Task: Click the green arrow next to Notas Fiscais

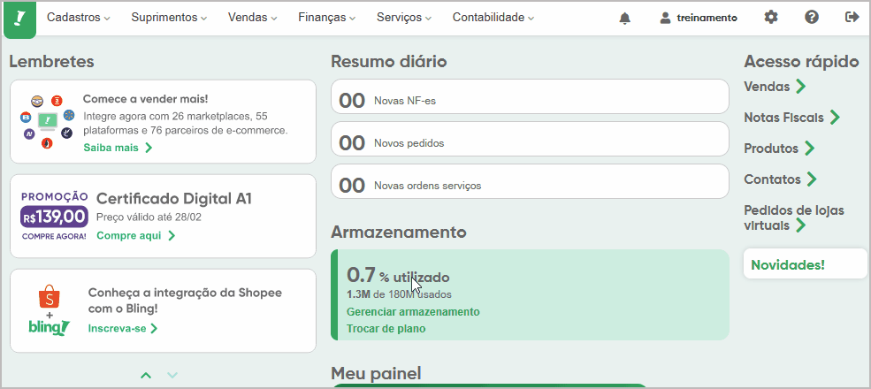Action: click(x=835, y=118)
